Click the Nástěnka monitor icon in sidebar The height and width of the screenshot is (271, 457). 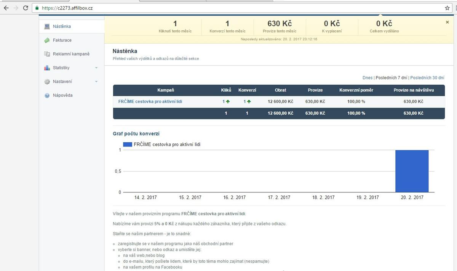(x=47, y=27)
